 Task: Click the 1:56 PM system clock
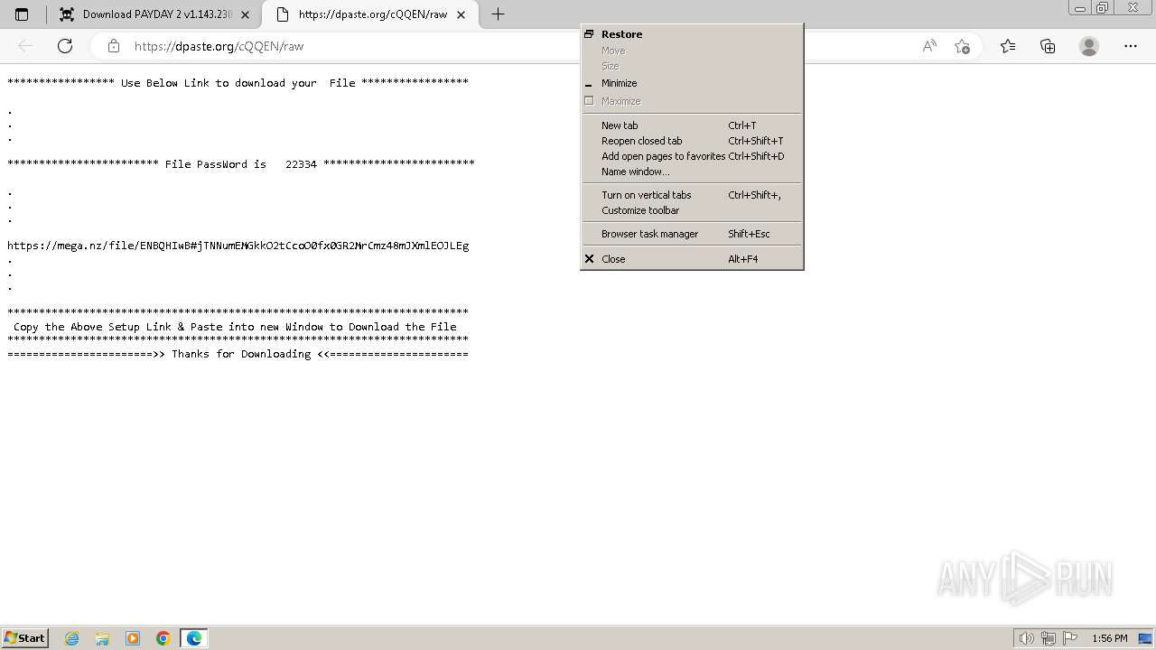pyautogui.click(x=1110, y=638)
